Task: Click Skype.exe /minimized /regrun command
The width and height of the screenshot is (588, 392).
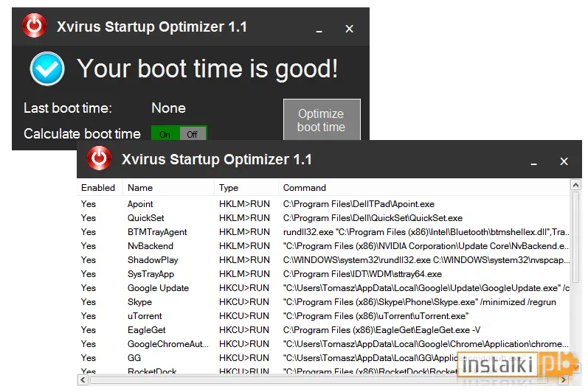Action: pyautogui.click(x=420, y=302)
